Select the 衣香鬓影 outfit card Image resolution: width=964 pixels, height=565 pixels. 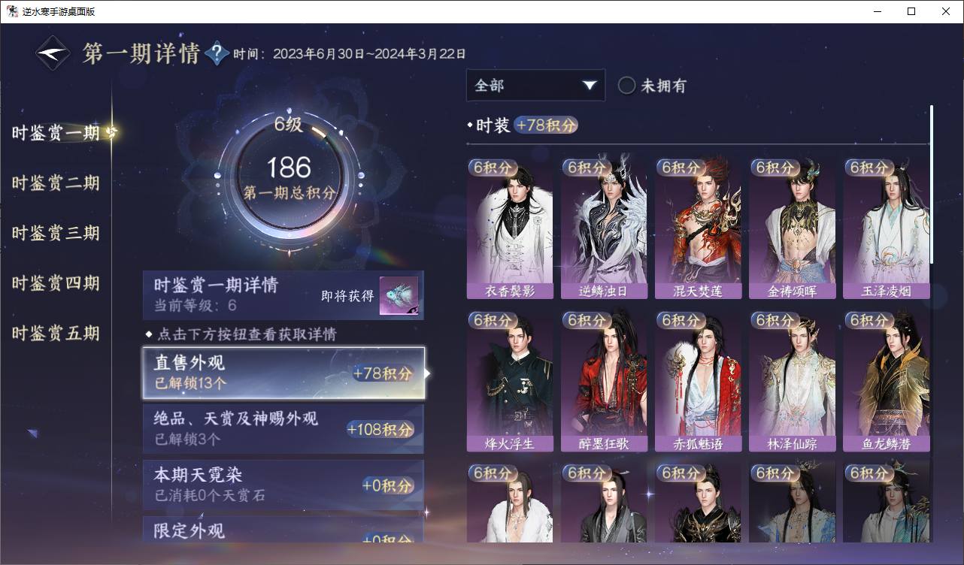point(510,228)
